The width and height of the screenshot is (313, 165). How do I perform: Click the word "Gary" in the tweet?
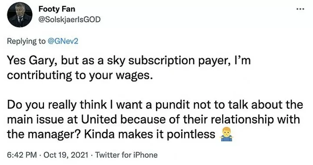click(x=44, y=61)
